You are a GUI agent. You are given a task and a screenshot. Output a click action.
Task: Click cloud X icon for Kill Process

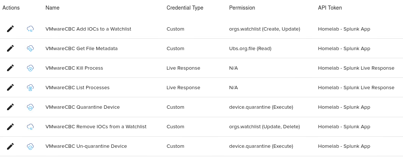coord(30,68)
